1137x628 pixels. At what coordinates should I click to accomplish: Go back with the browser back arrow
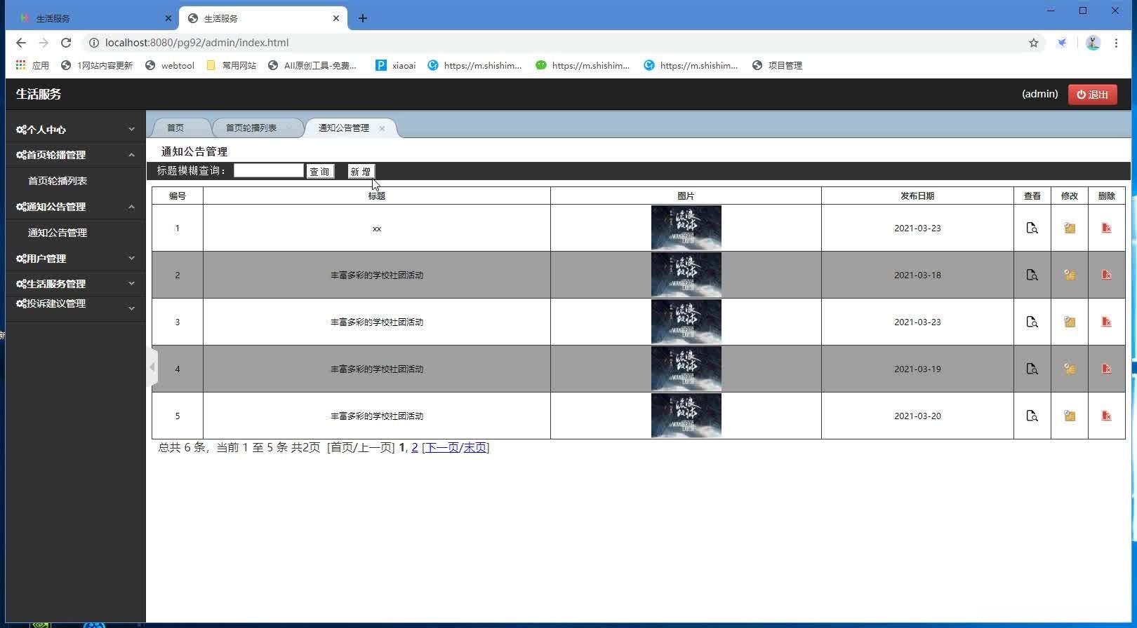pos(21,43)
